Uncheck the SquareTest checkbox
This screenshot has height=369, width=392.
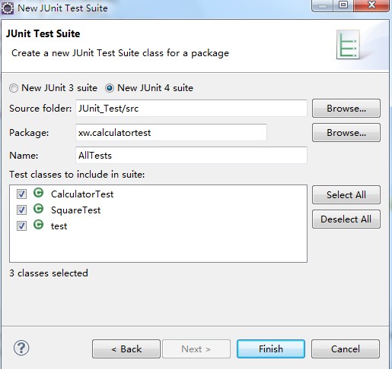pos(21,210)
